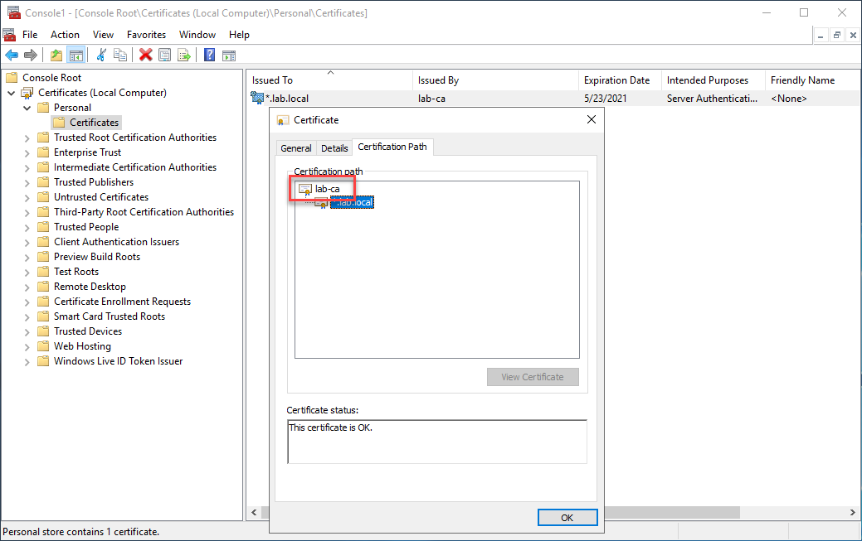Screen dimensions: 862x541
Task: Click the Back arrow toolbar icon
Action: (12, 56)
